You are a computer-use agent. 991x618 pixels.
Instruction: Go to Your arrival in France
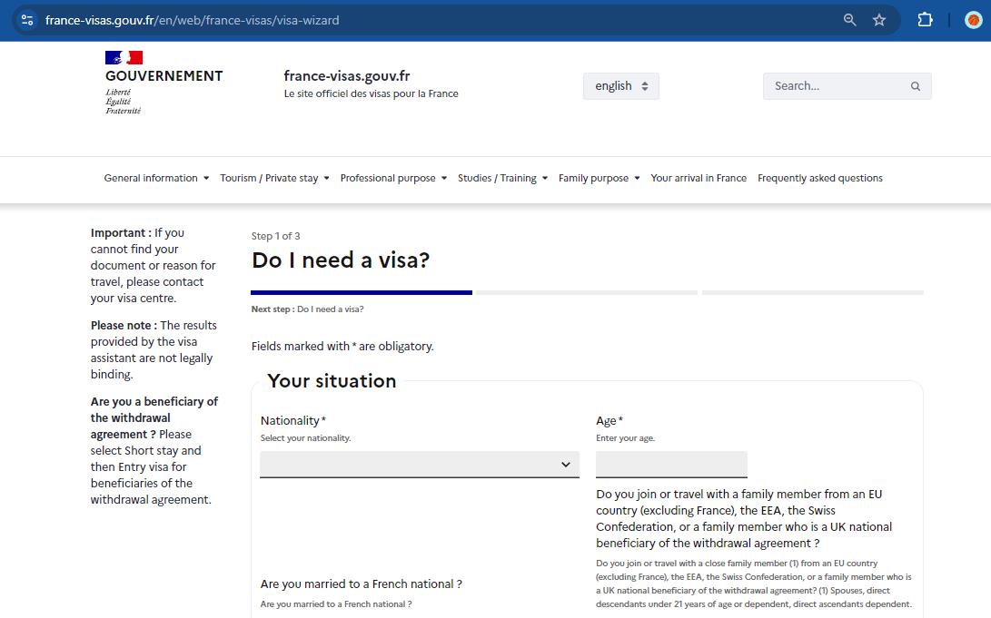[x=699, y=178]
